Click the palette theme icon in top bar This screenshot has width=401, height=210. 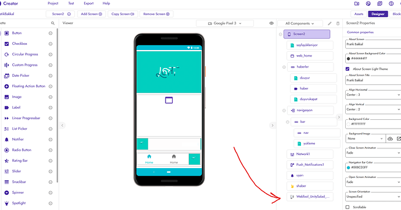368,3
